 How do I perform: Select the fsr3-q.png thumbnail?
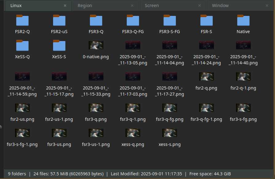[x=96, y=108]
